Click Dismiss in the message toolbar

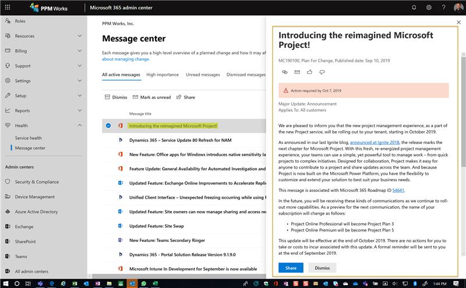point(116,97)
